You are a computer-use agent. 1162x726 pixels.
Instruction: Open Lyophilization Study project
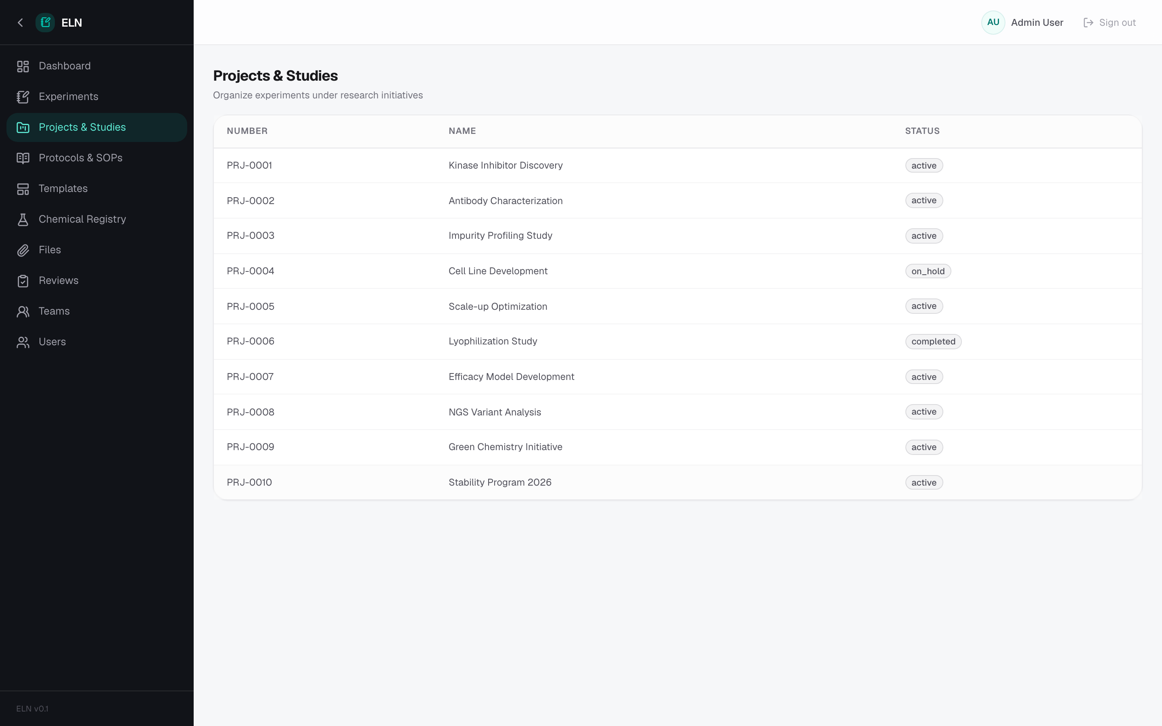pos(493,341)
